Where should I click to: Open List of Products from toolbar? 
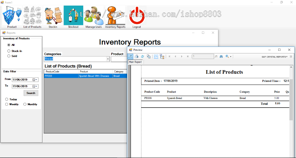tap(32, 17)
